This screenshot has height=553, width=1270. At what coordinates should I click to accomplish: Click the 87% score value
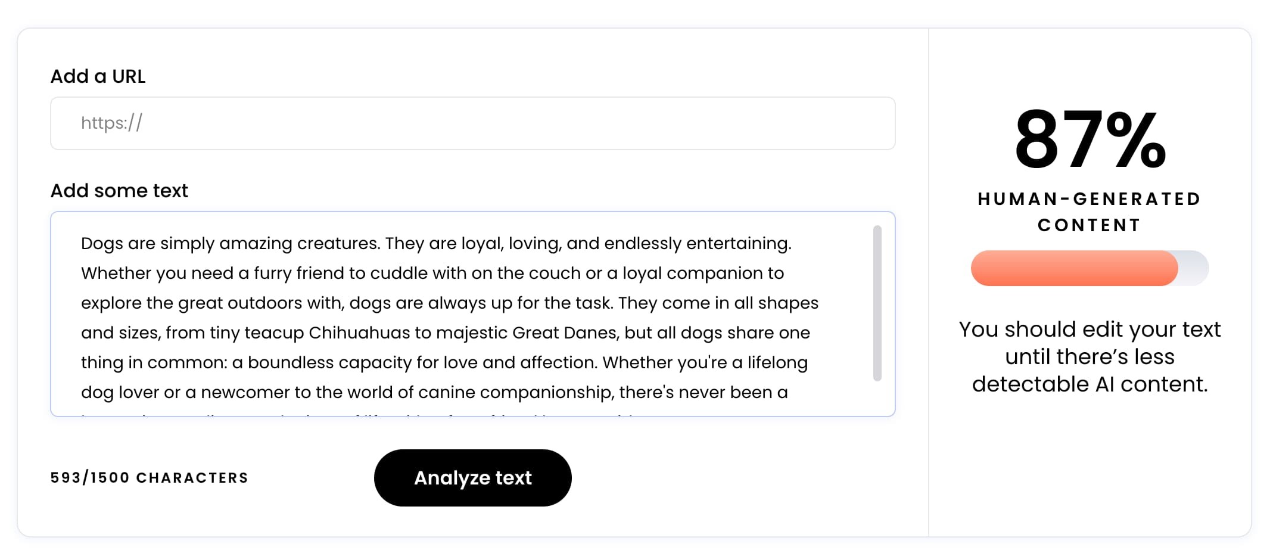coord(1090,140)
